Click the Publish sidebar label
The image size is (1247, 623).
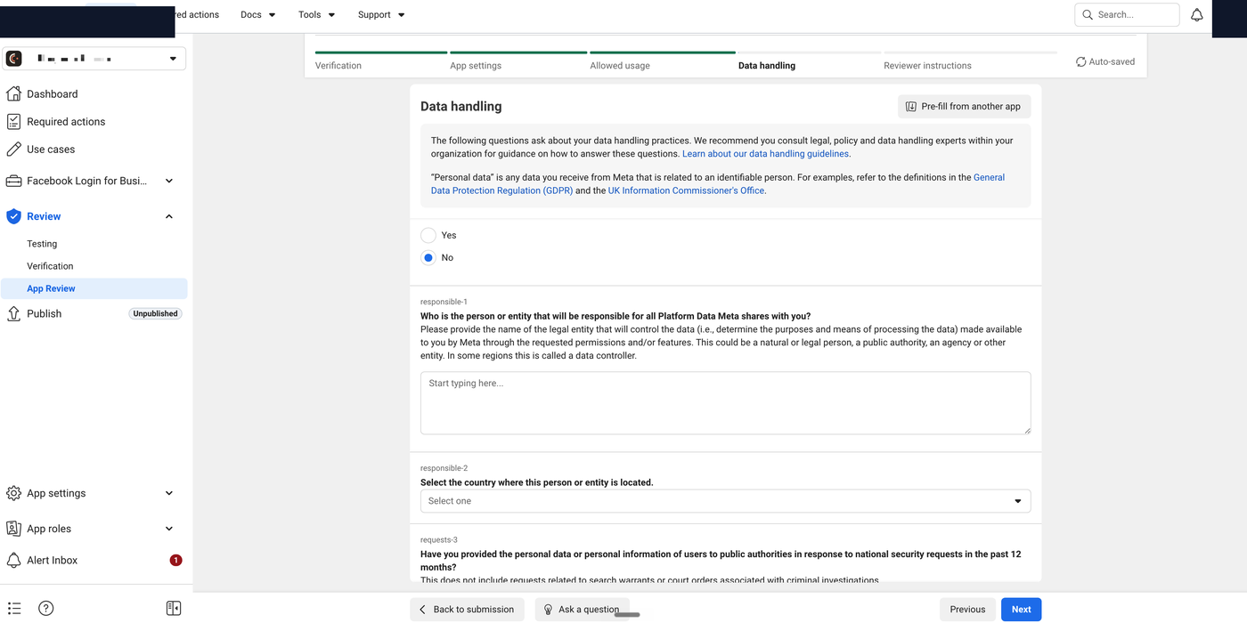(44, 314)
